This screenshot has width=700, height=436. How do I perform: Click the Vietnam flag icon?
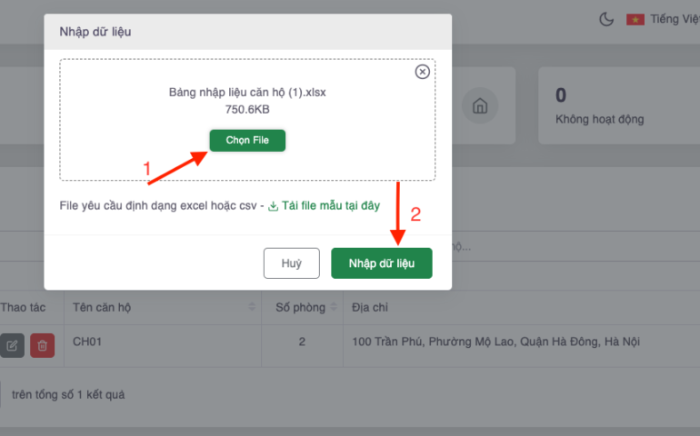click(635, 19)
